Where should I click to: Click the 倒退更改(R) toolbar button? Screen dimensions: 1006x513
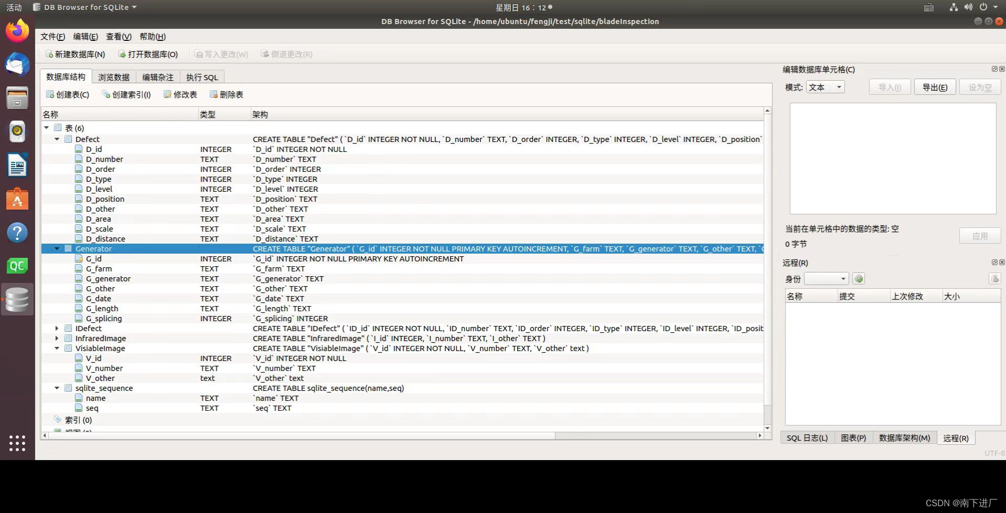pyautogui.click(x=286, y=54)
